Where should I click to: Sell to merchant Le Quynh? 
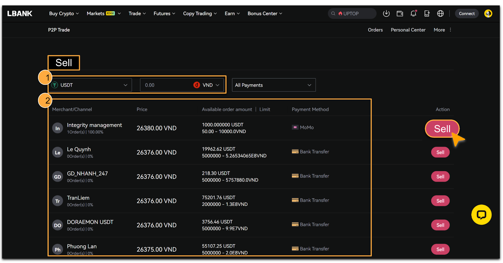(440, 152)
